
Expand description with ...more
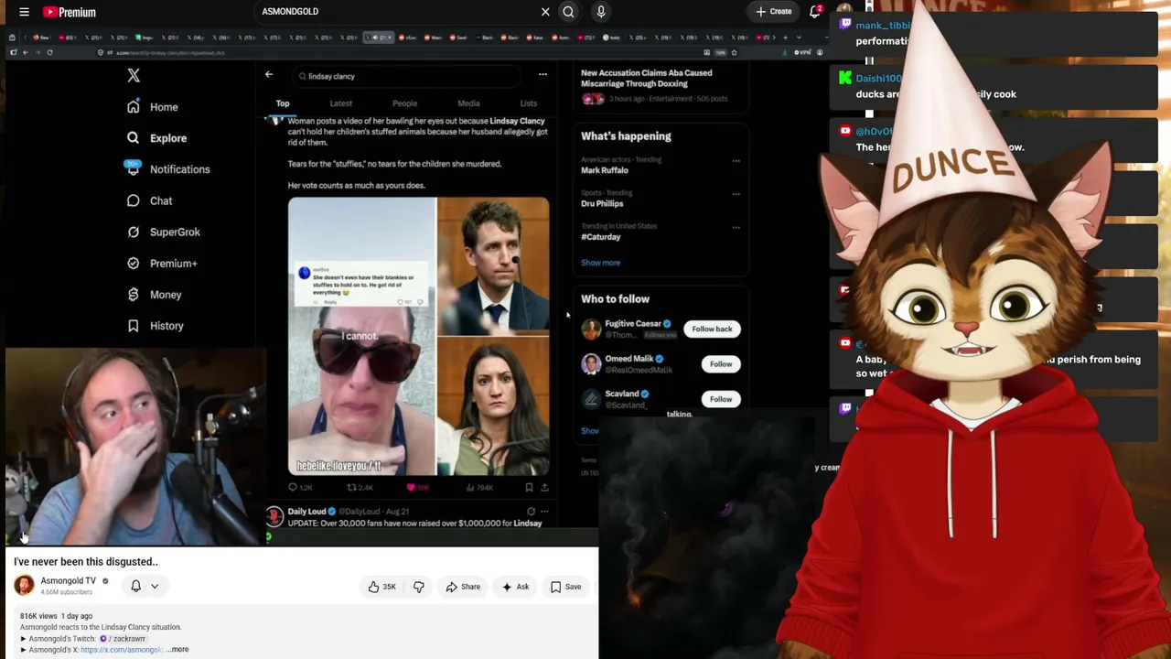(177, 650)
